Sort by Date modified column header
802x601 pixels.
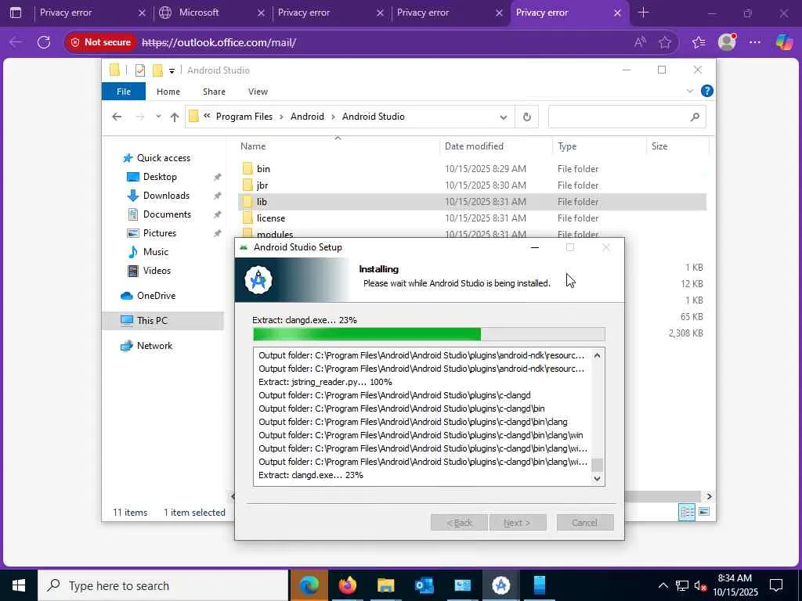click(496, 146)
